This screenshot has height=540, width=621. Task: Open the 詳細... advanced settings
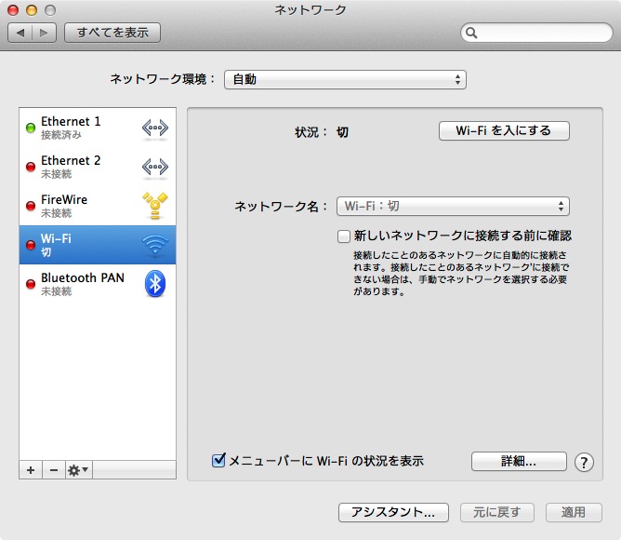519,461
